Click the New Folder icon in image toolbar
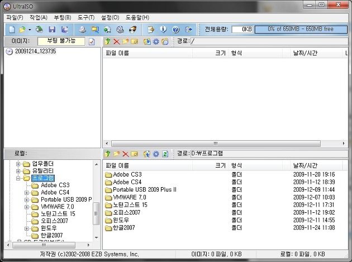The height and width of the screenshot is (262, 352). [126, 41]
